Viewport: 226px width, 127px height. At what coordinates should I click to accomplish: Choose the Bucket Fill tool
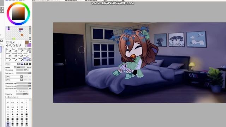(x=20, y=55)
